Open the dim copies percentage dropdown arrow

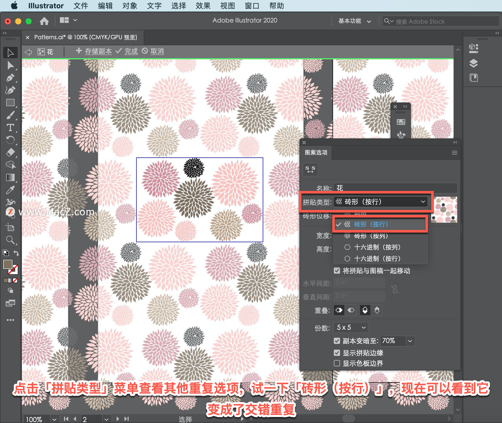point(410,341)
